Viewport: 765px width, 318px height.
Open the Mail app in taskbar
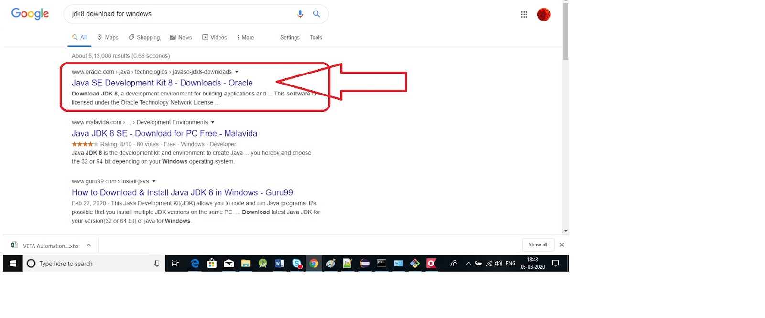tap(229, 264)
